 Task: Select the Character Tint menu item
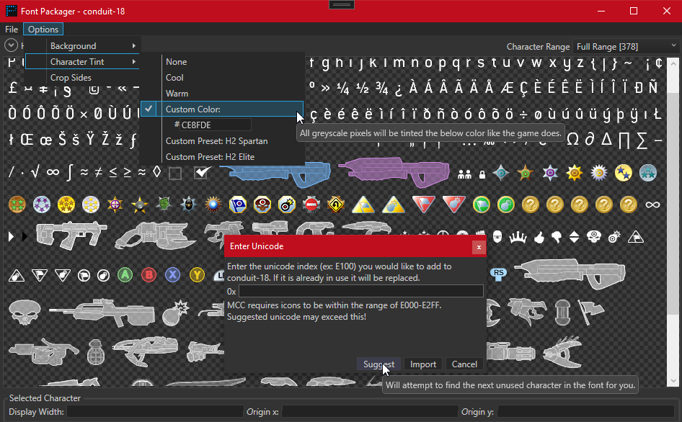point(83,62)
